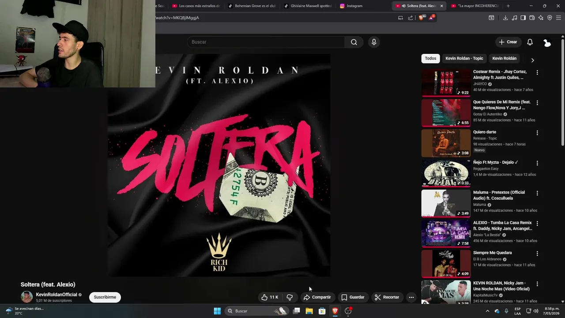Open the KevinRoldanOfficial channel link
Screen dimensions: 565x318
(56, 295)
